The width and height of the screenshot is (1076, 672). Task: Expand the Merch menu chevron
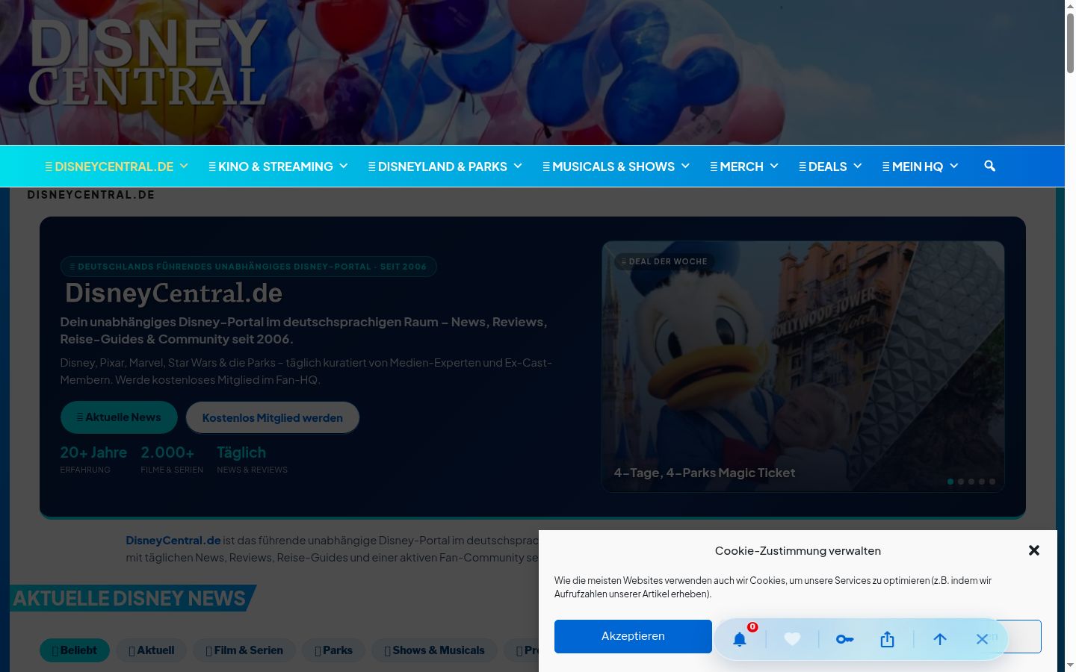pos(774,166)
